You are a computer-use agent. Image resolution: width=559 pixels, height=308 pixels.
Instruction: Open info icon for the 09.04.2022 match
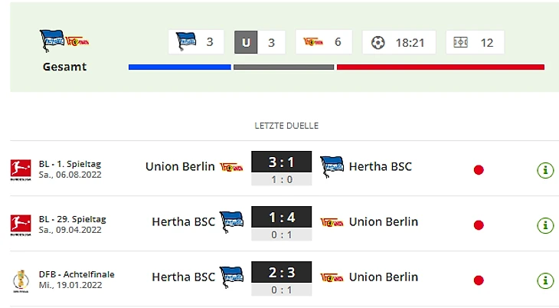pos(545,224)
